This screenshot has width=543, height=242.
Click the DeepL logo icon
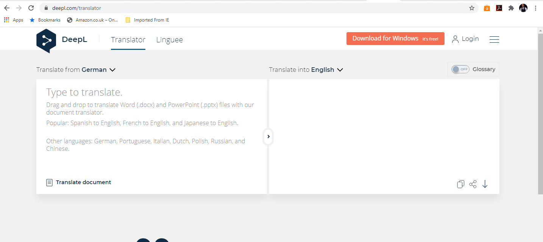[x=46, y=40]
